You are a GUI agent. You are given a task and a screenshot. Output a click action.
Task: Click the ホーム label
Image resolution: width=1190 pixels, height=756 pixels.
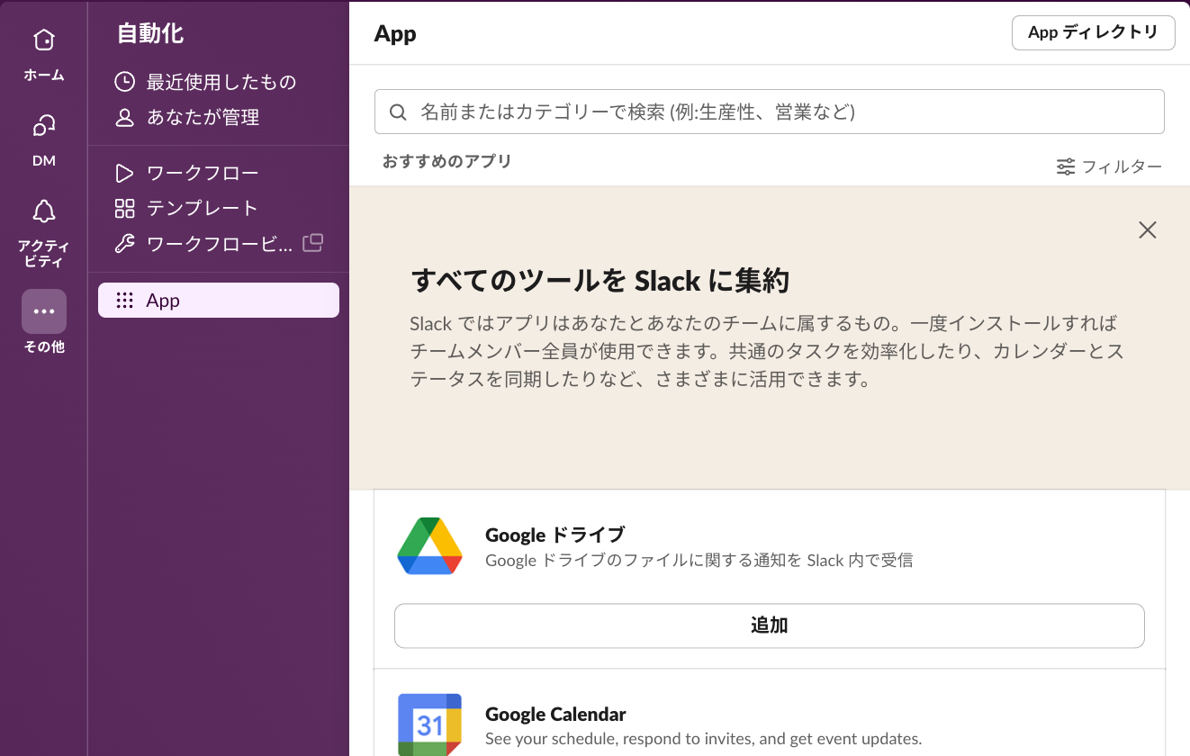pyautogui.click(x=44, y=75)
